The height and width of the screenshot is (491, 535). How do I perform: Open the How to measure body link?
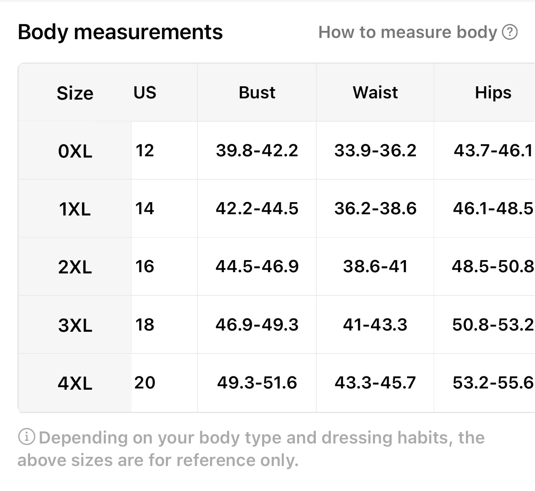[x=407, y=32]
